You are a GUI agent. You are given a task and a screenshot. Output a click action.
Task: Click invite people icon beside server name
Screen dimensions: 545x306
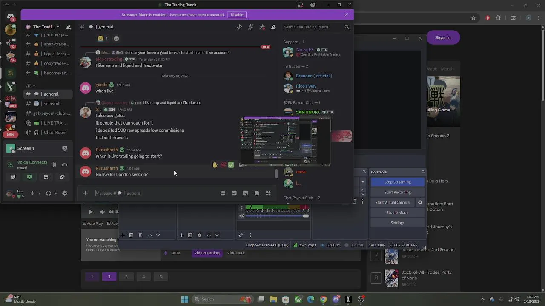pos(69,27)
